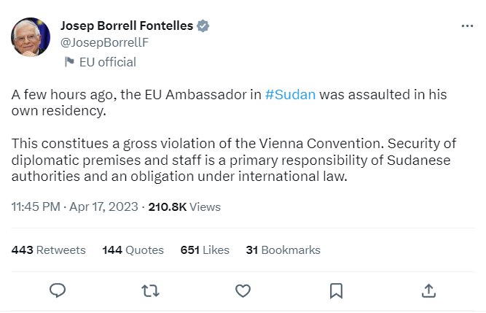Show the 443 Retweets list
Screen dimensions: 486x313
(x=49, y=250)
